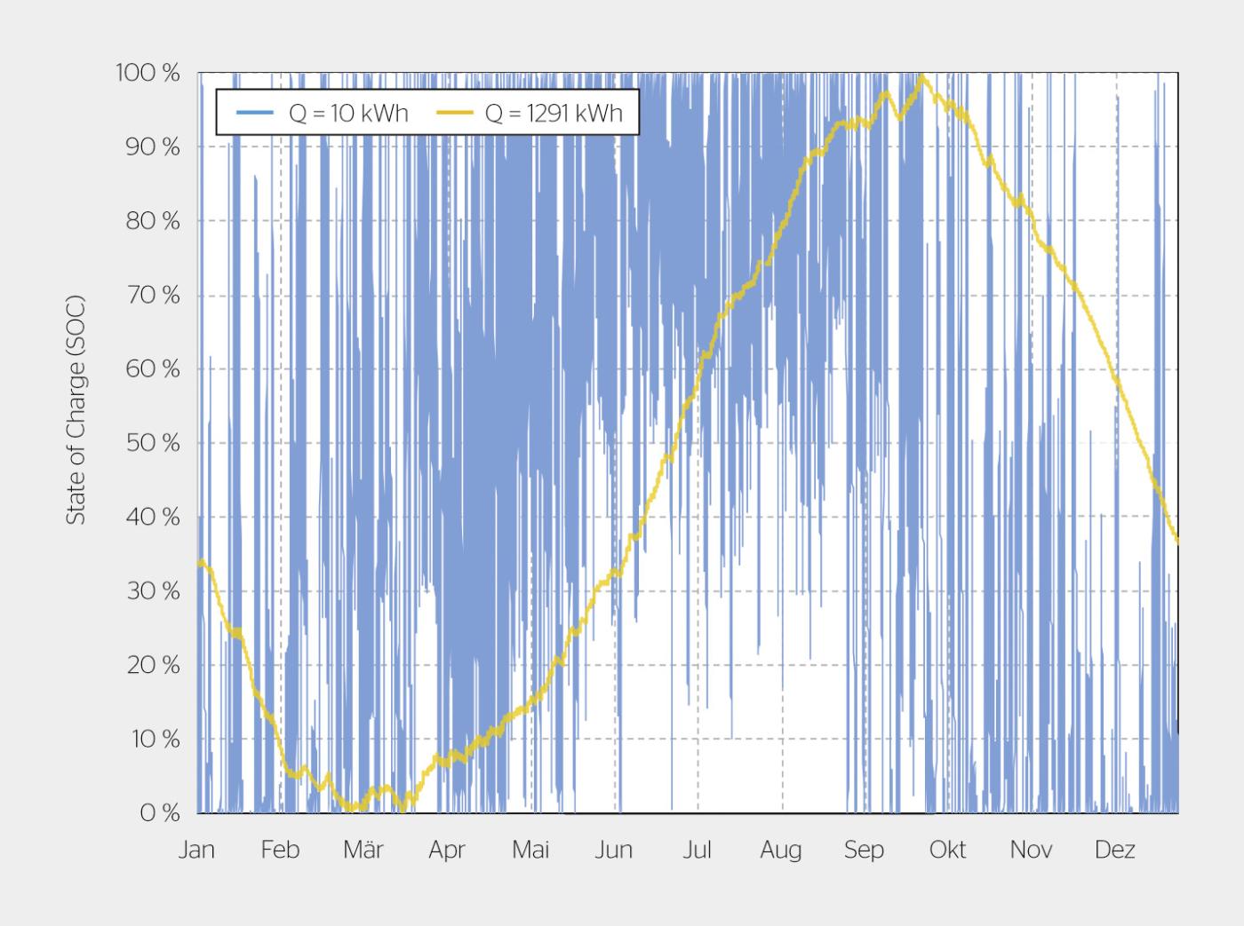
Task: Click the Jun x-axis label
Action: [x=614, y=850]
